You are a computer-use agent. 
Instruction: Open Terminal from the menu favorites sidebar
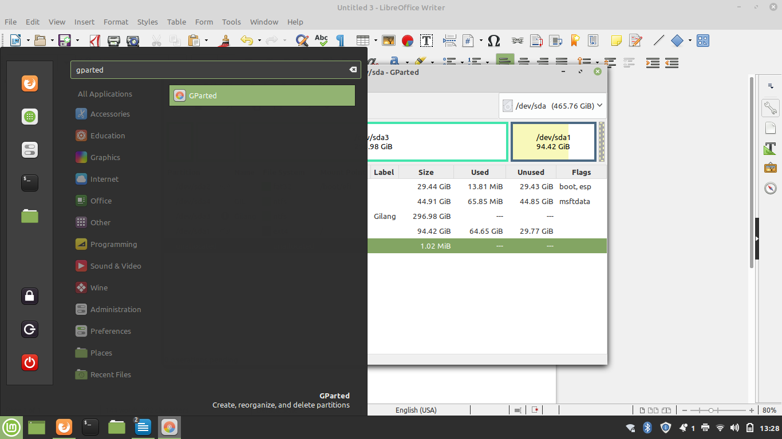(30, 183)
